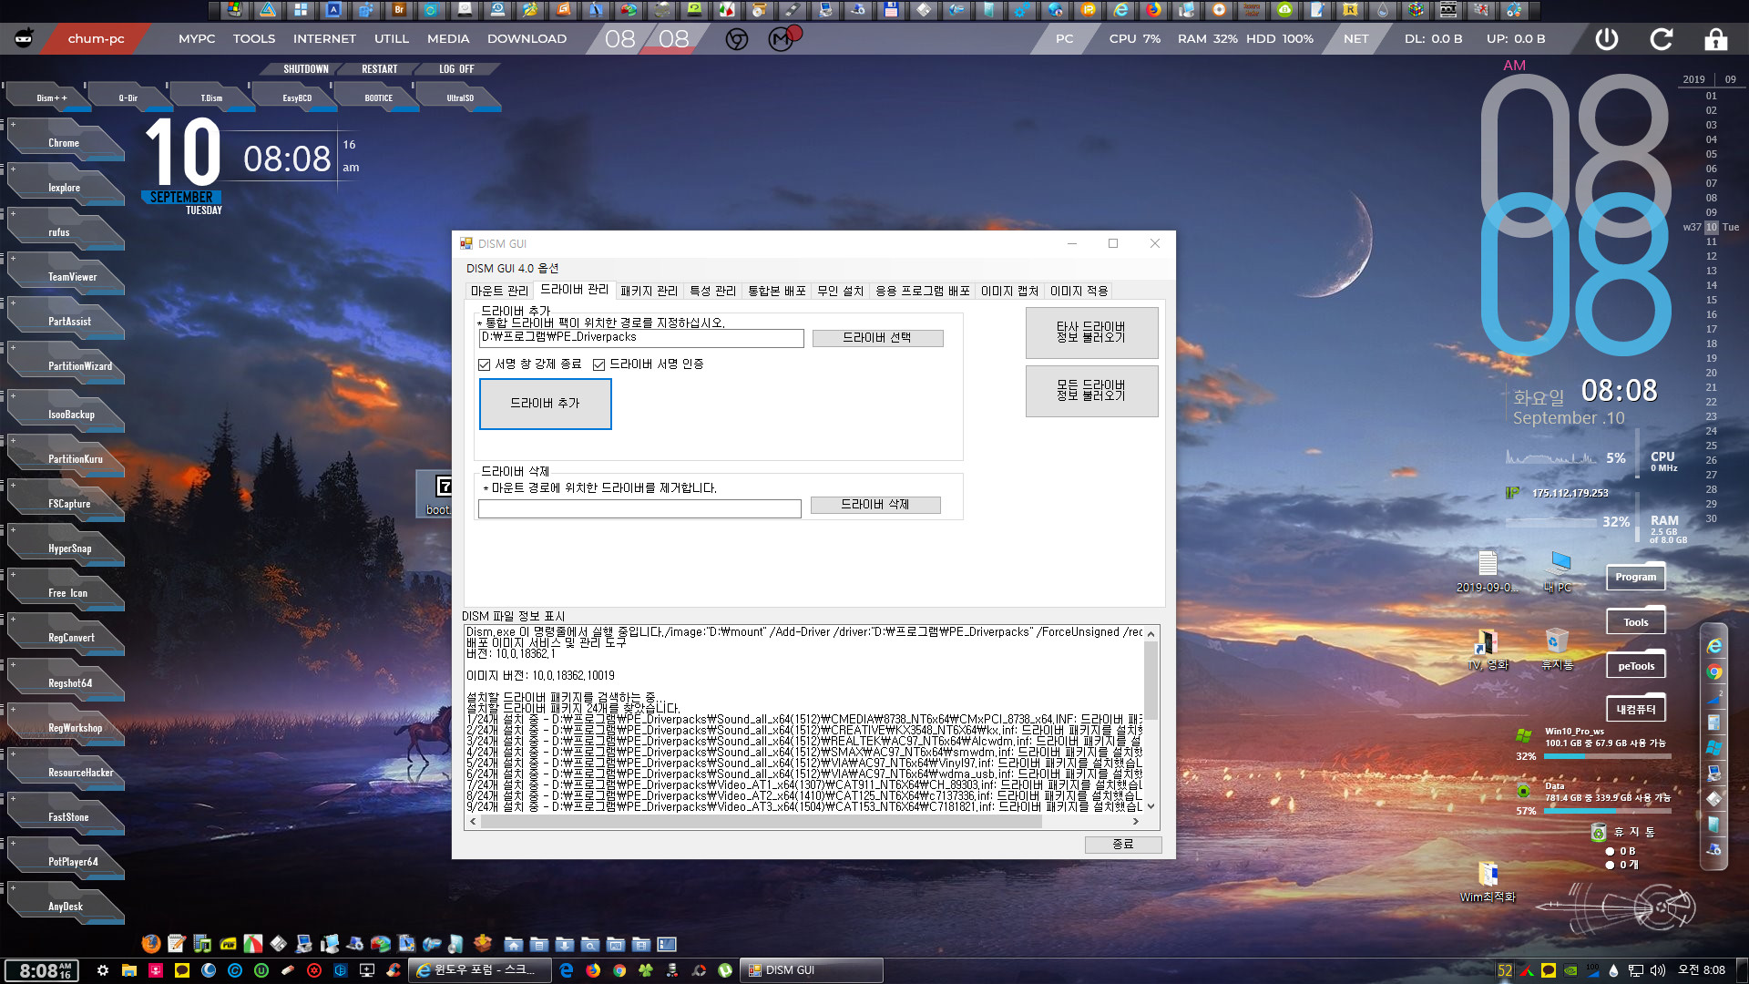Launch EasyBCD from the top shortcuts

(x=296, y=97)
